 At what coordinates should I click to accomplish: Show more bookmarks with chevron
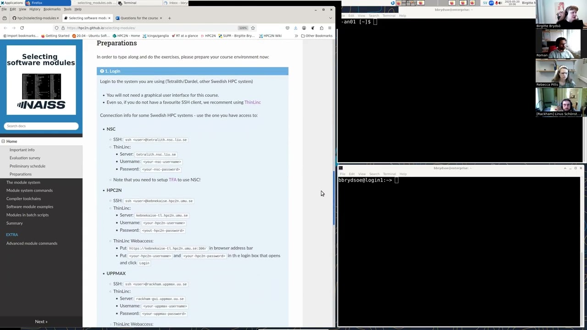[x=296, y=36]
